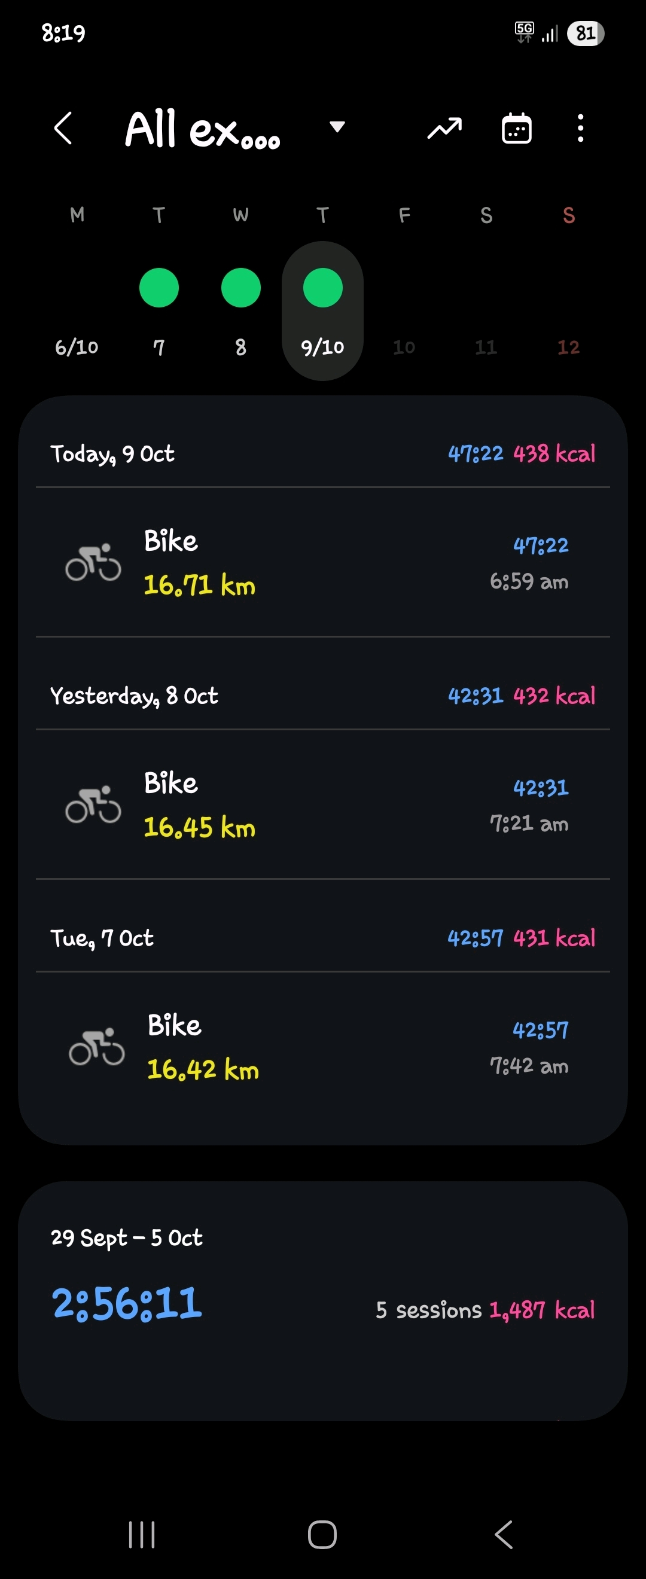Tap the bike icon for 7 Oct ride
This screenshot has height=1579, width=646.
(x=96, y=1046)
